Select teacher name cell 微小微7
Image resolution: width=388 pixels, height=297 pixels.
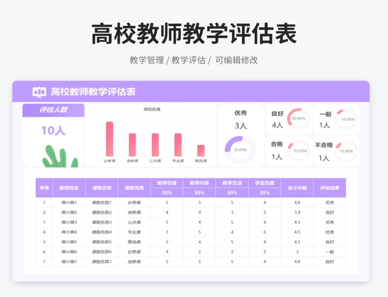(69, 262)
